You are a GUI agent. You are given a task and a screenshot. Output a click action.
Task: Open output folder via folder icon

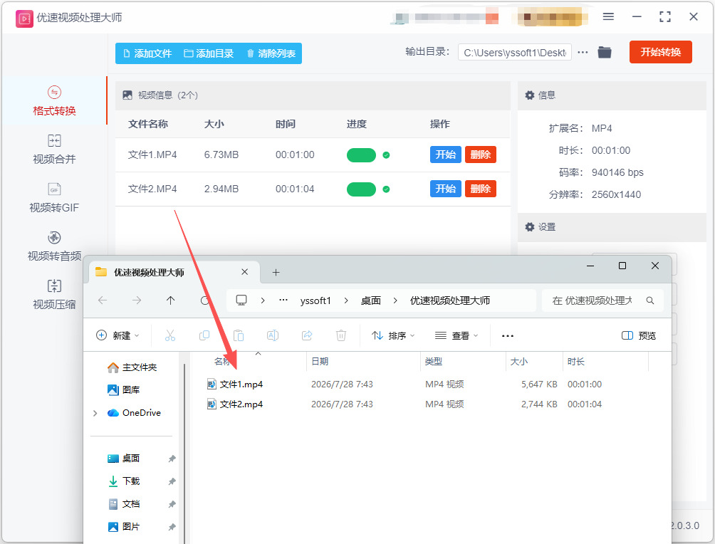(x=605, y=53)
